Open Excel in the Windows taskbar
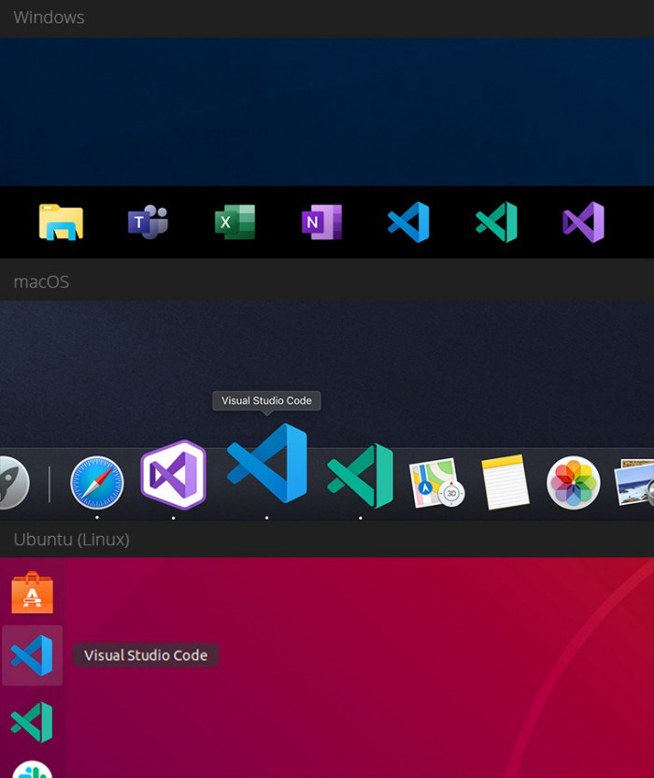This screenshot has height=778, width=654. coord(235,222)
